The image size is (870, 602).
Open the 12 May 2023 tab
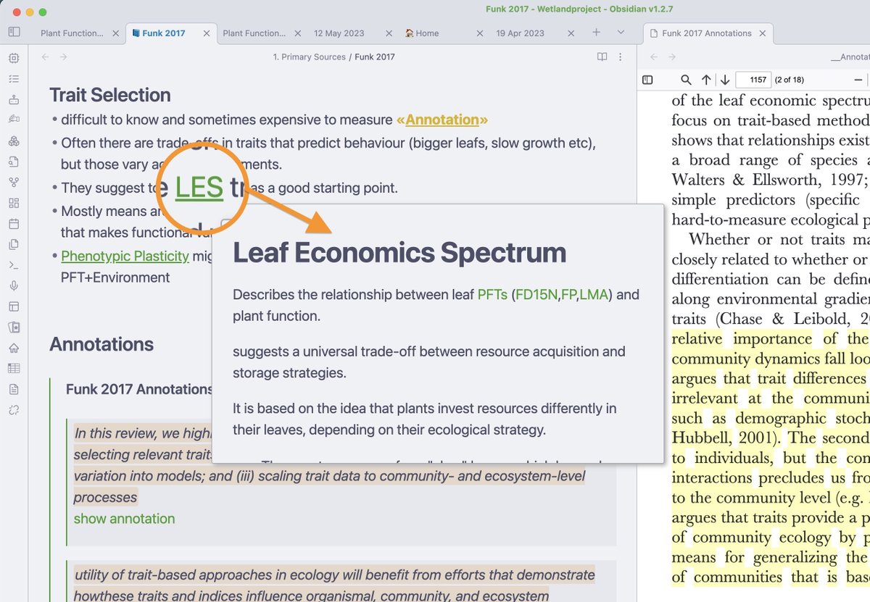pos(339,33)
